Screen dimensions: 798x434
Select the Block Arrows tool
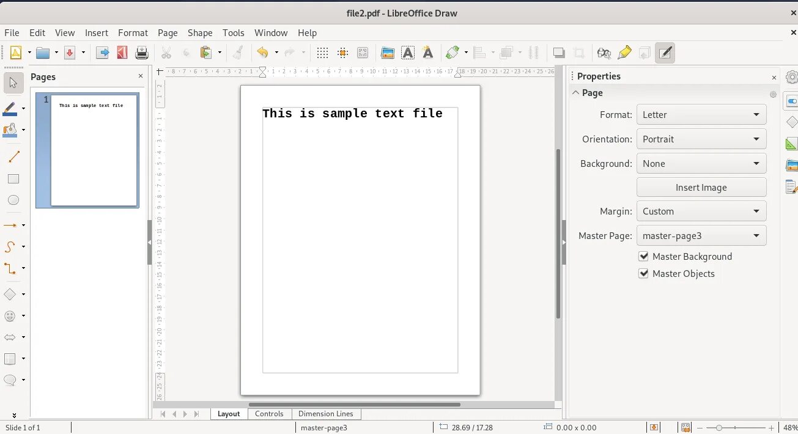pos(10,337)
